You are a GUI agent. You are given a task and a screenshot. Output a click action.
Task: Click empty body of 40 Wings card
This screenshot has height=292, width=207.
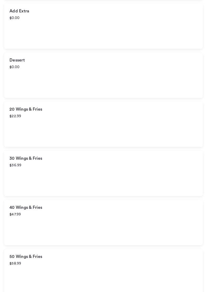105,231
